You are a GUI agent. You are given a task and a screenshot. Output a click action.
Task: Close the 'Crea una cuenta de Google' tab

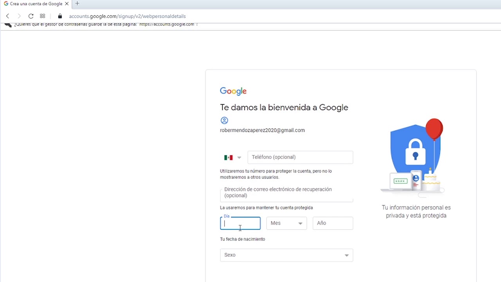coord(67,4)
